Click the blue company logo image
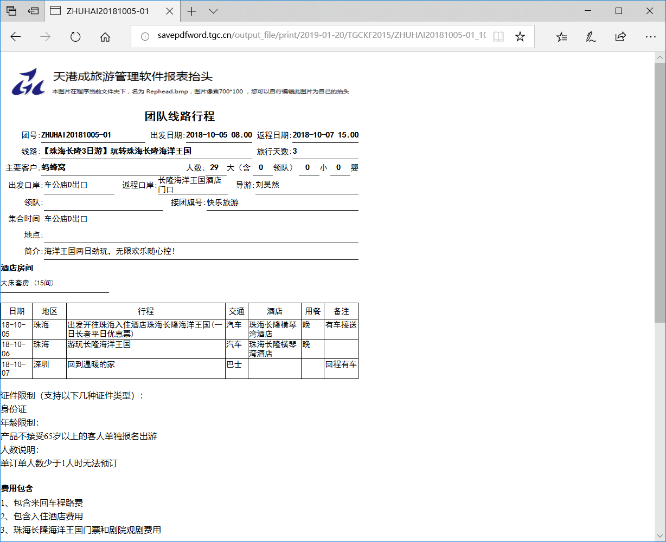The height and width of the screenshot is (542, 666). (29, 82)
